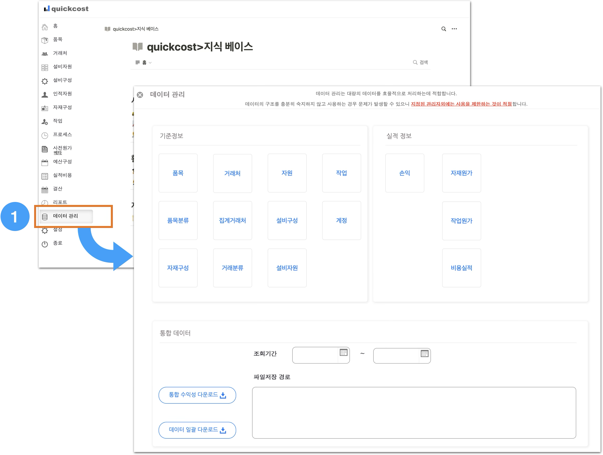The image size is (603, 455).
Task: Click the 결산 calendar icon in sidebar
Action: point(45,190)
